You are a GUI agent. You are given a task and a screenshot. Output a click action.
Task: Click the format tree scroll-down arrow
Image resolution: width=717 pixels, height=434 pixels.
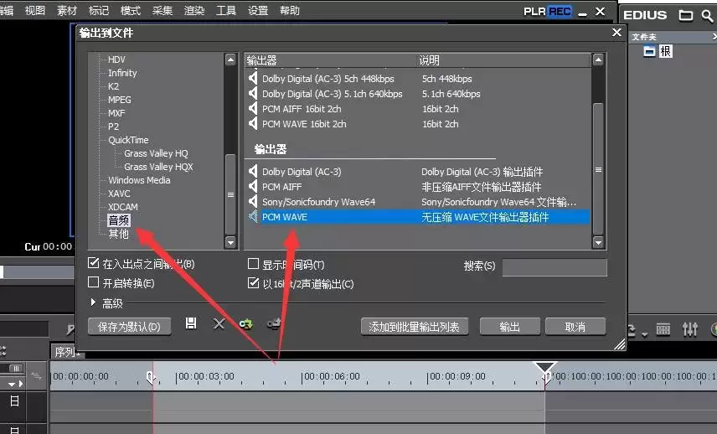point(230,242)
